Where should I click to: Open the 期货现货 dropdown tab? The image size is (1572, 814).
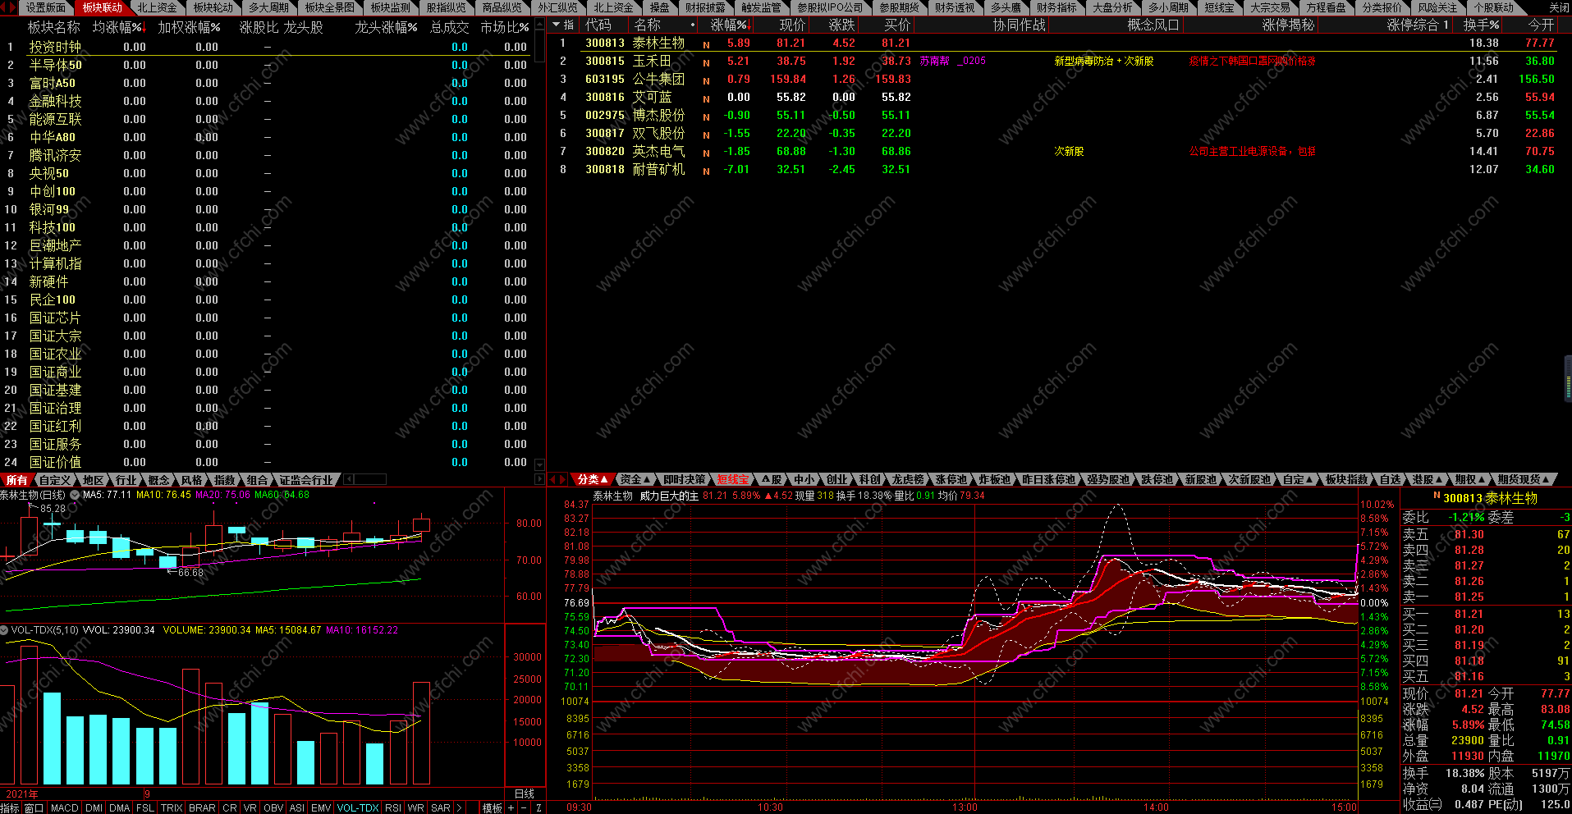click(1523, 479)
